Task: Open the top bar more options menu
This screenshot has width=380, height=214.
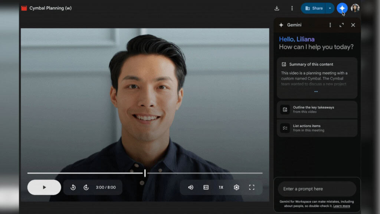Action: tap(292, 8)
